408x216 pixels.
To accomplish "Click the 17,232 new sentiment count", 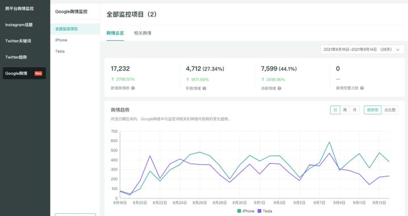I will point(120,68).
